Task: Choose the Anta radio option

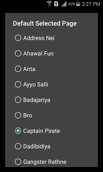Action: [18, 69]
